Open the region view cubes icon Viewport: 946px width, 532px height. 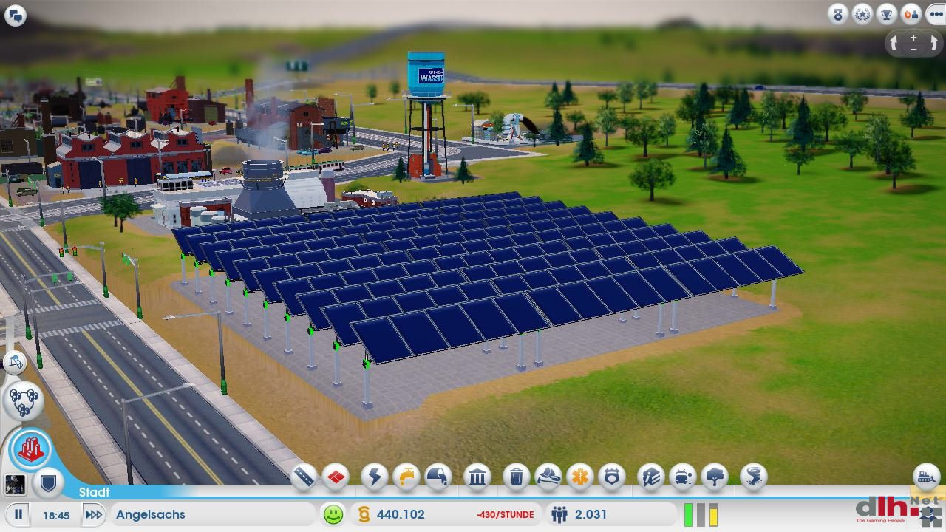pyautogui.click(x=23, y=400)
